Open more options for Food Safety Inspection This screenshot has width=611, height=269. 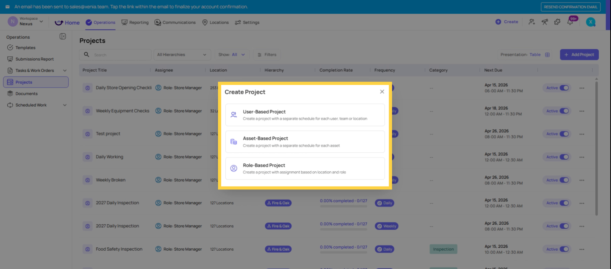582,249
